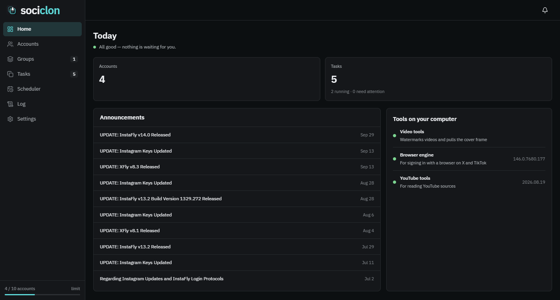Open Instagram Keys Updated announcement dated Jul 11
Image resolution: width=560 pixels, height=300 pixels.
[237, 263]
